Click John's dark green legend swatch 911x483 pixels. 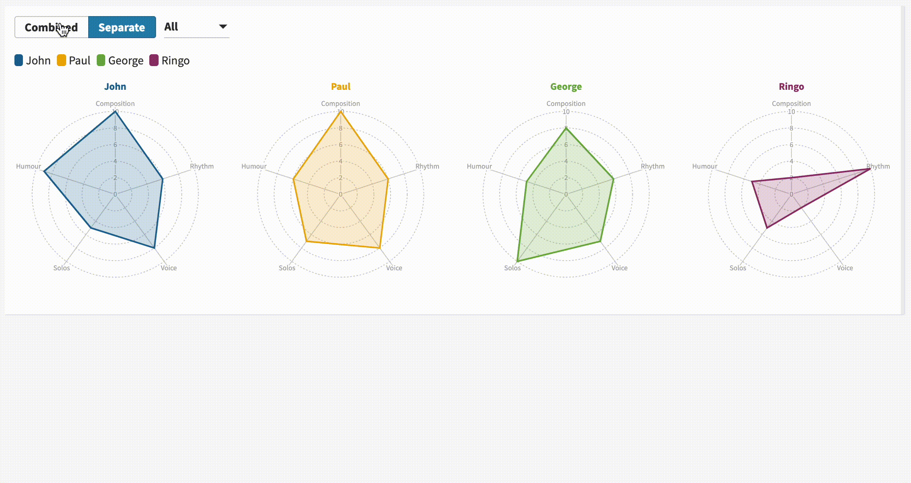19,60
